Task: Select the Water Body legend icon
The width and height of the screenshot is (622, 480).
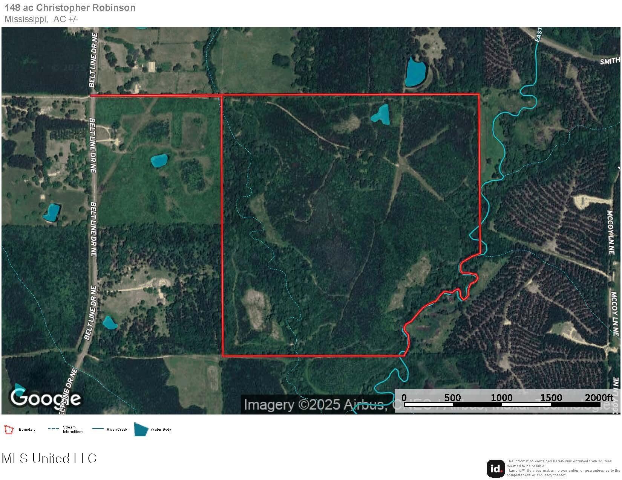Action: pos(140,429)
